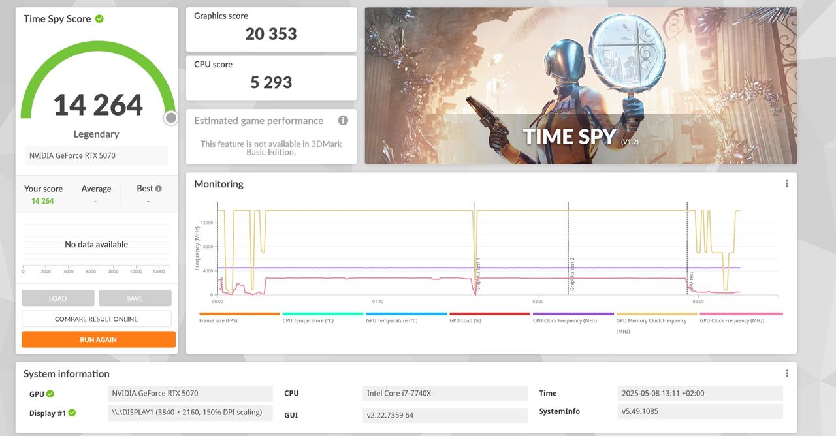Screen dimensions: 836x436
Task: Click the Graphics test 1 timeline marker
Action: point(478,274)
